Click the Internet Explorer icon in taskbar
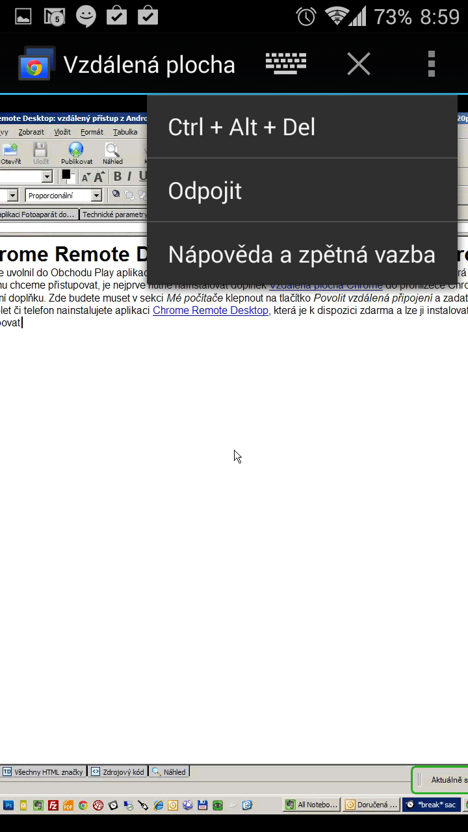468x832 pixels. (x=158, y=805)
